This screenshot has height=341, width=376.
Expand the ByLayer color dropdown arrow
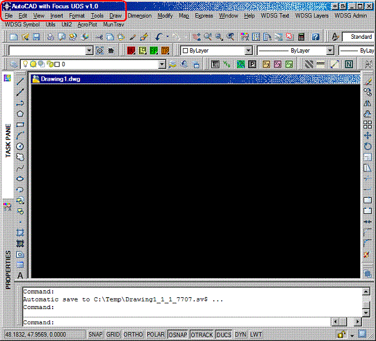pos(248,51)
